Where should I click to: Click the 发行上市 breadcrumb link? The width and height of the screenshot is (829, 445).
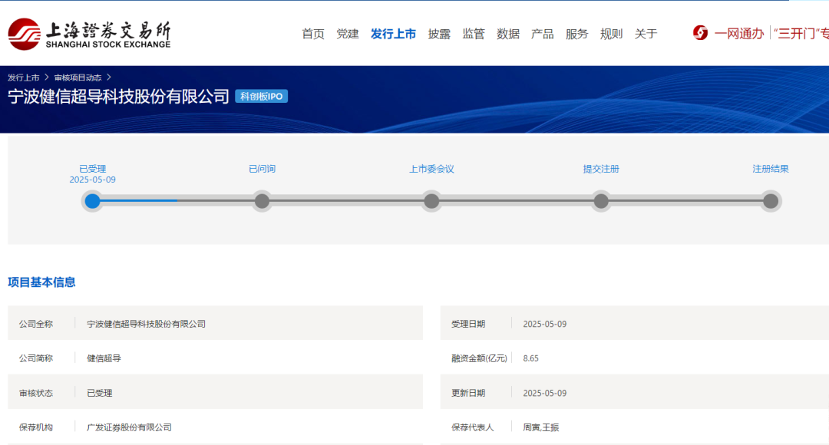[23, 77]
